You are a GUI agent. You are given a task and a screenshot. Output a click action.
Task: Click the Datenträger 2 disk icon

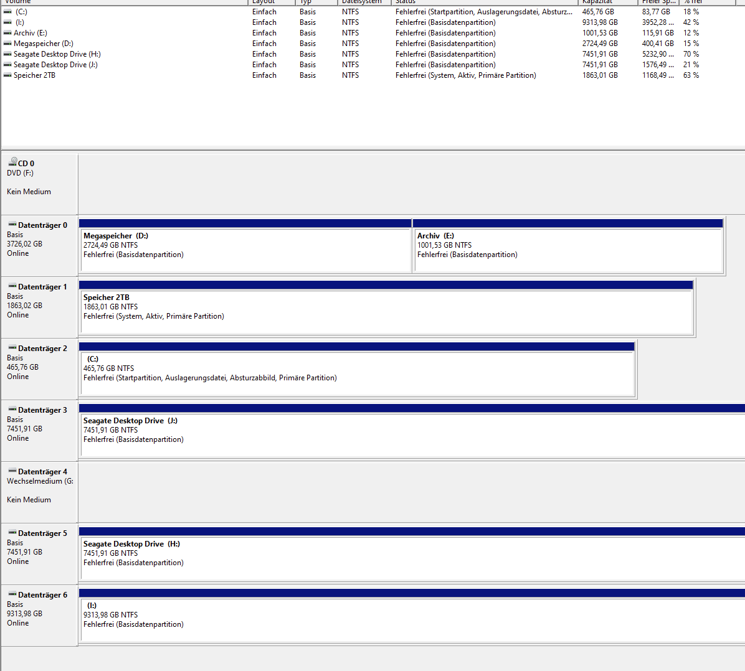tap(12, 347)
